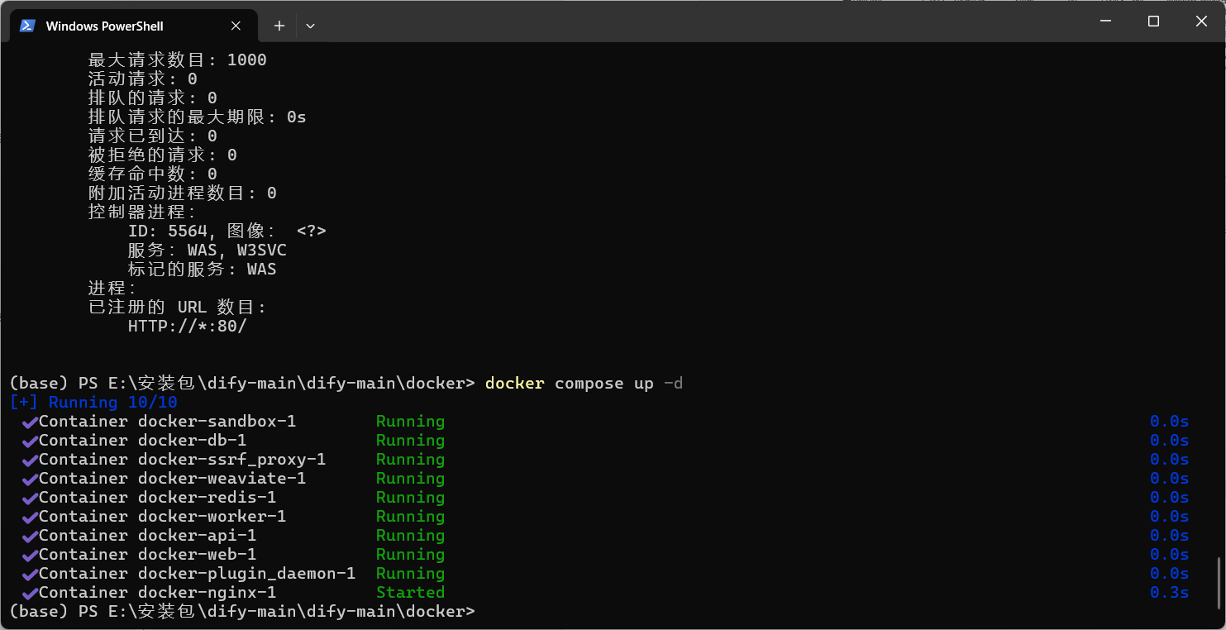Screen dimensions: 1226x630
Task: Click the '附加活动进程数目: 0' line
Action: [183, 193]
